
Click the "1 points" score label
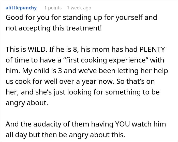point(53,8)
